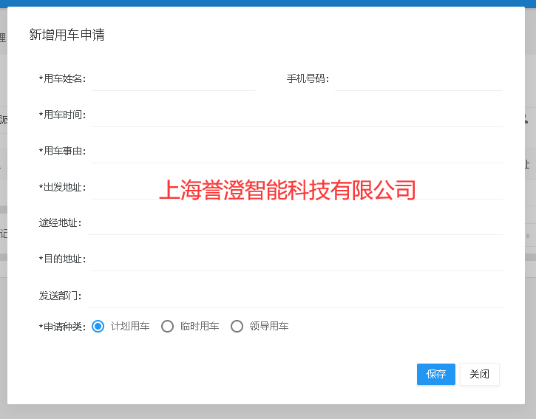The width and height of the screenshot is (536, 419).
Task: Click the 新增用车申请 dialog title
Action: tap(67, 35)
